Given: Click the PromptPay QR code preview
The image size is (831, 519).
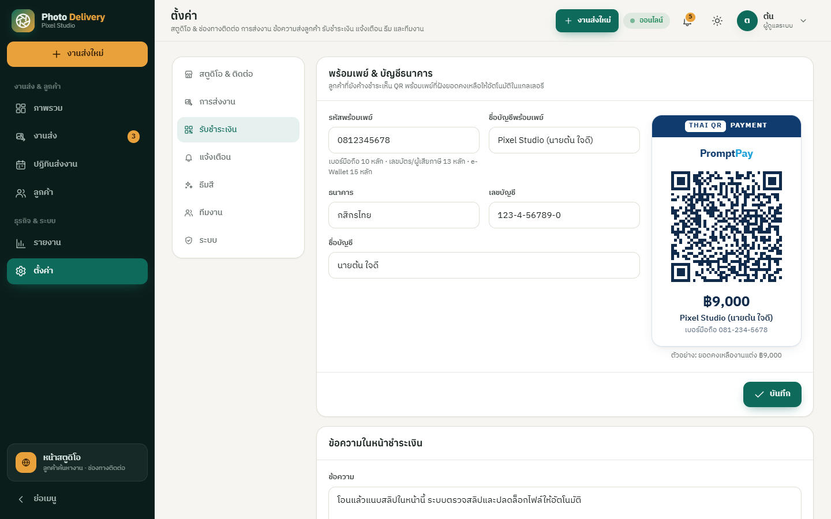Looking at the screenshot, I should (x=727, y=227).
